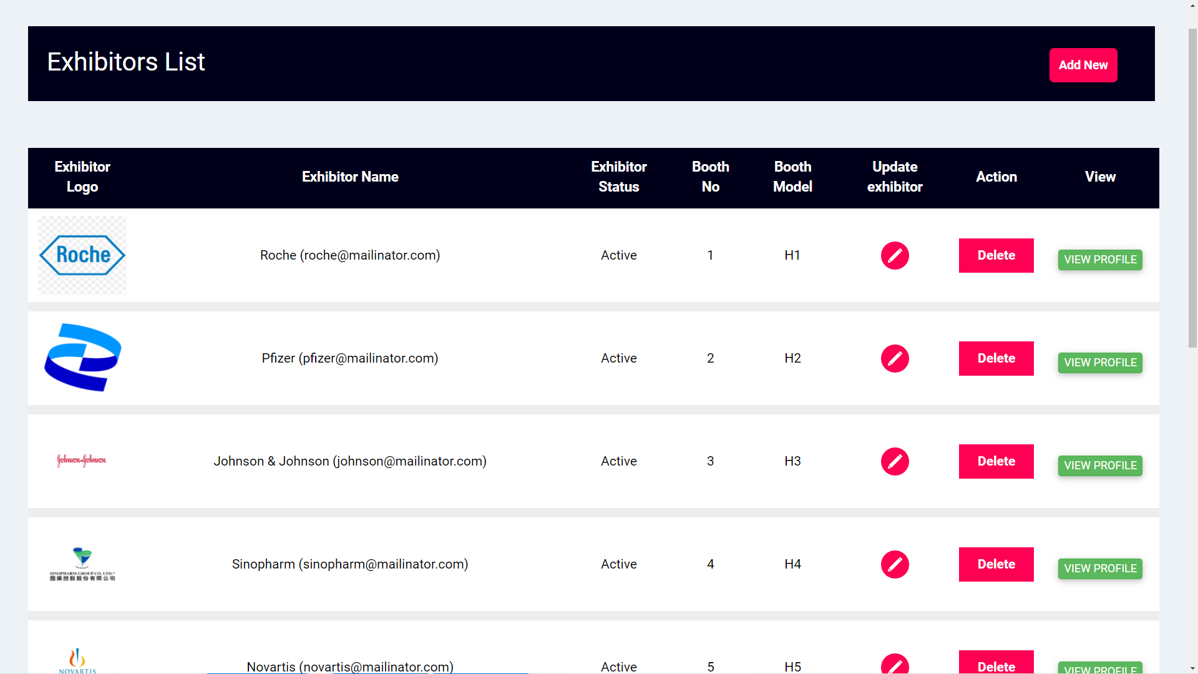Click the edit icon for Roche
Image resolution: width=1198 pixels, height=674 pixels.
(895, 255)
